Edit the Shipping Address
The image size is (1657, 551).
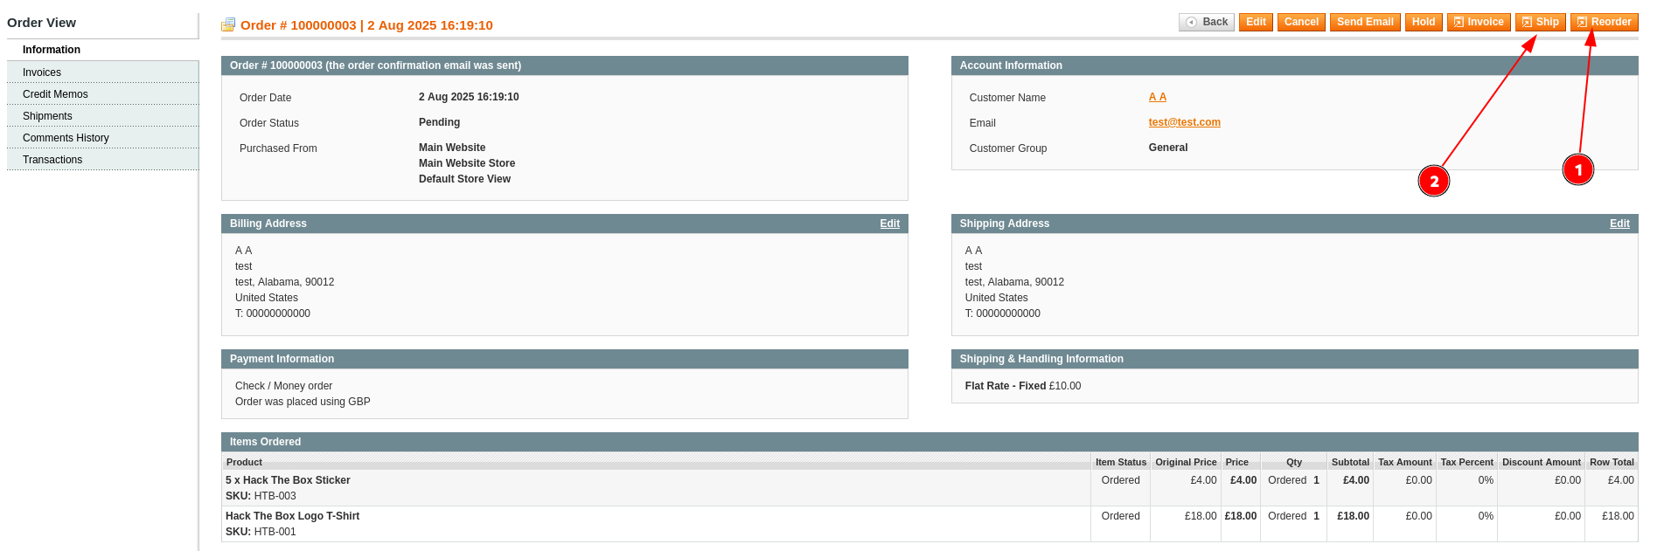pyautogui.click(x=1619, y=224)
